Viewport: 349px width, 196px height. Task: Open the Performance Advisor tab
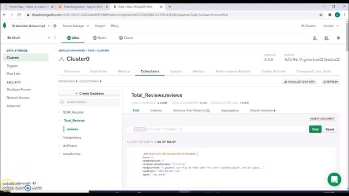coord(233,71)
